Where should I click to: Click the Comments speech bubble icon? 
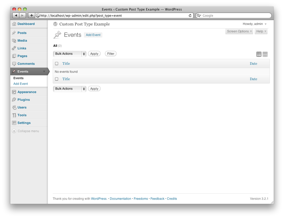tap(14, 64)
